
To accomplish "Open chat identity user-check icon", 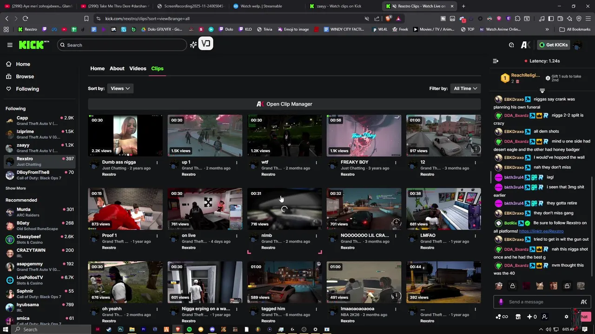I will coord(544,317).
